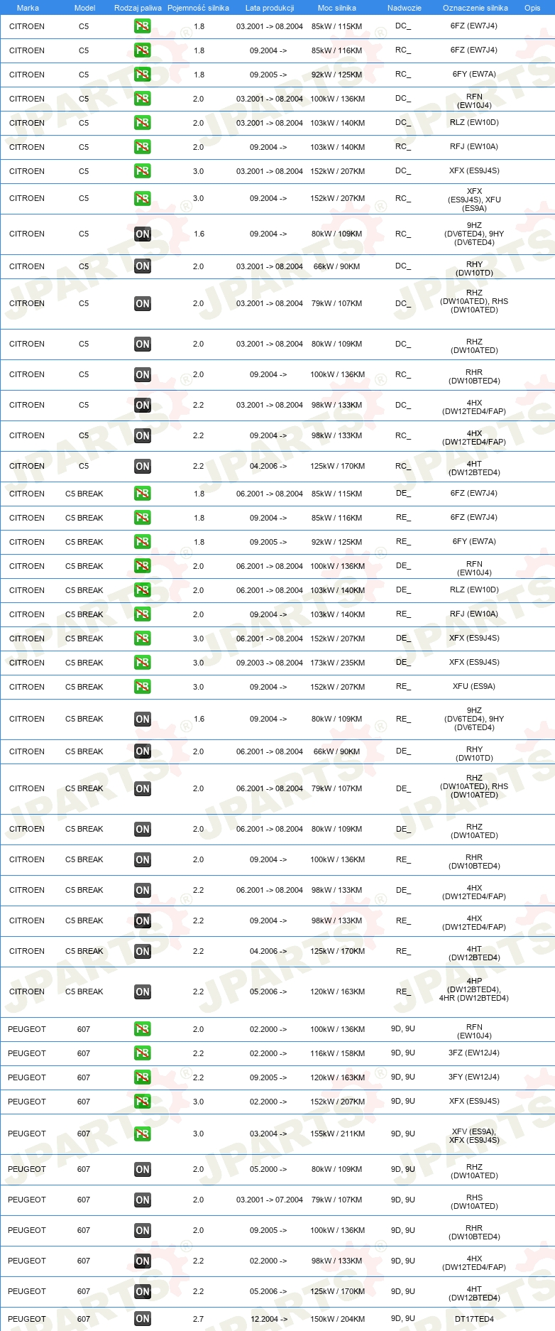
Task: Click the 4HP (DW12BTED4), 4HR (DW12BTED4) engine cell
Action: [x=474, y=989]
